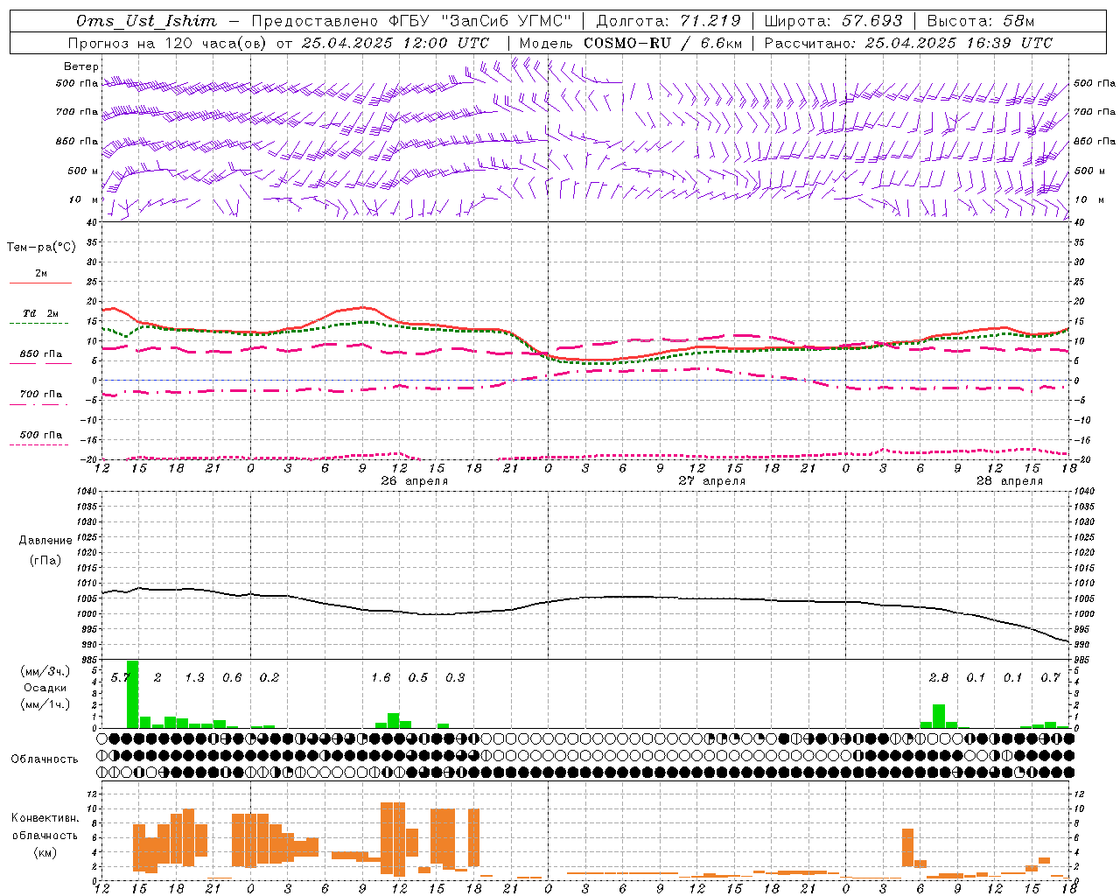The height and width of the screenshot is (896, 1120).
Task: Click the 'Высота: 58м' elevation text
Action: click(x=980, y=21)
